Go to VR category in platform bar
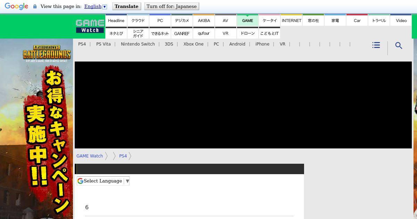The image size is (417, 219). pos(283,44)
